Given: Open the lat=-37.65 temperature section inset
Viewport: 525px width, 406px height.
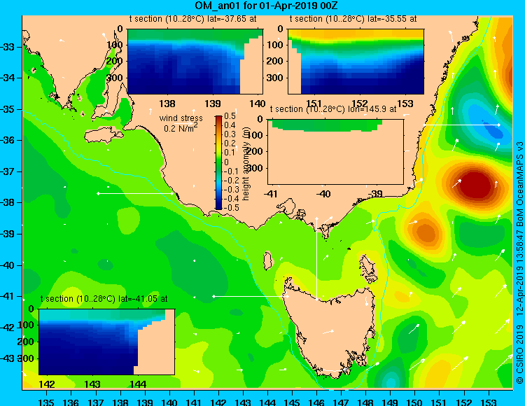Looking at the screenshot, I should 195,62.
